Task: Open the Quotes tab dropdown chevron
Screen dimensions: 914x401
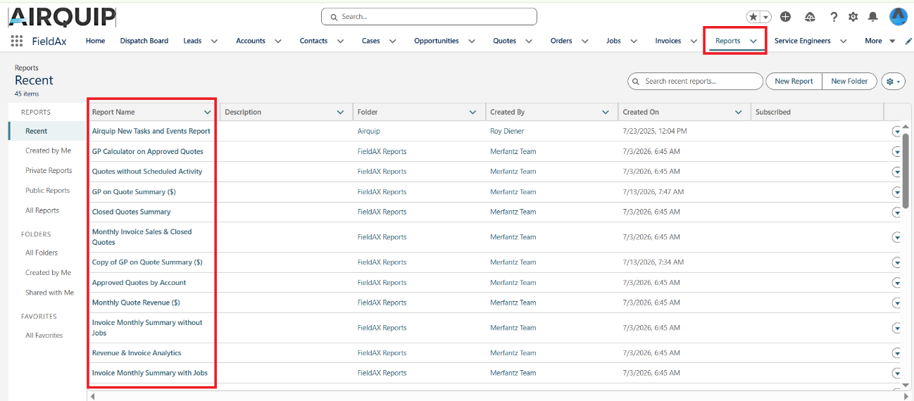Action: point(529,42)
